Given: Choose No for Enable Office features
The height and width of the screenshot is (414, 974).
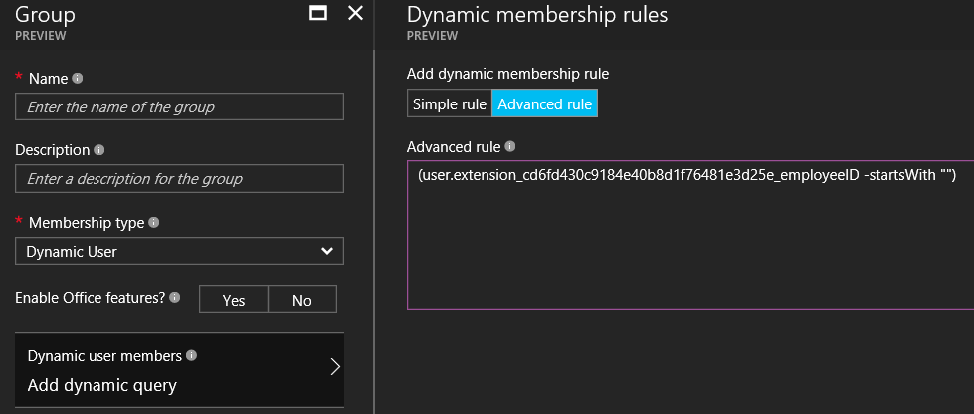Looking at the screenshot, I should [x=301, y=300].
